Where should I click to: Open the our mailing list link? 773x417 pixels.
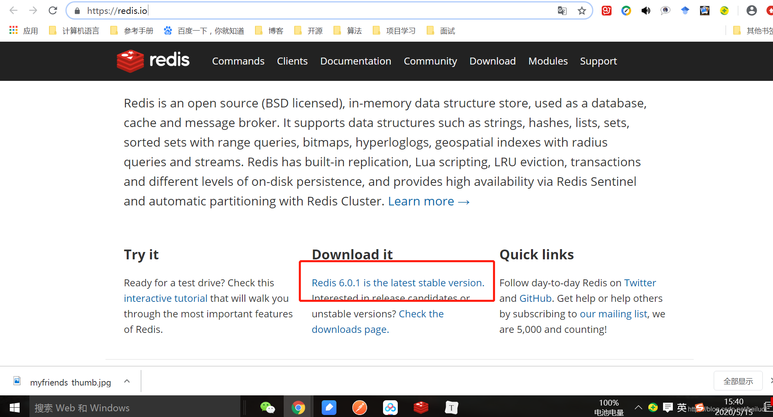coord(614,314)
